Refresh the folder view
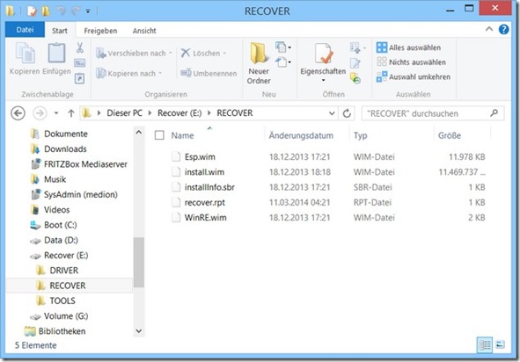This screenshot has width=520, height=362. point(347,113)
